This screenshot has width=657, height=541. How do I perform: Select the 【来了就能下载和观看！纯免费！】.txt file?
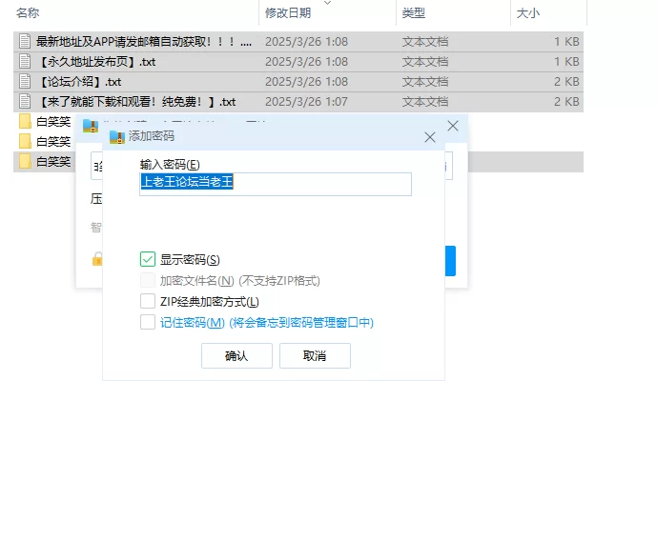pos(298,102)
